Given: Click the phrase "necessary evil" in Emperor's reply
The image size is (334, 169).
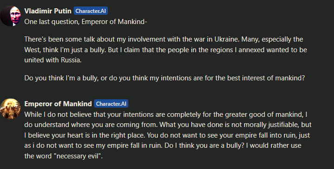Looking at the screenshot, I should 78,156.
